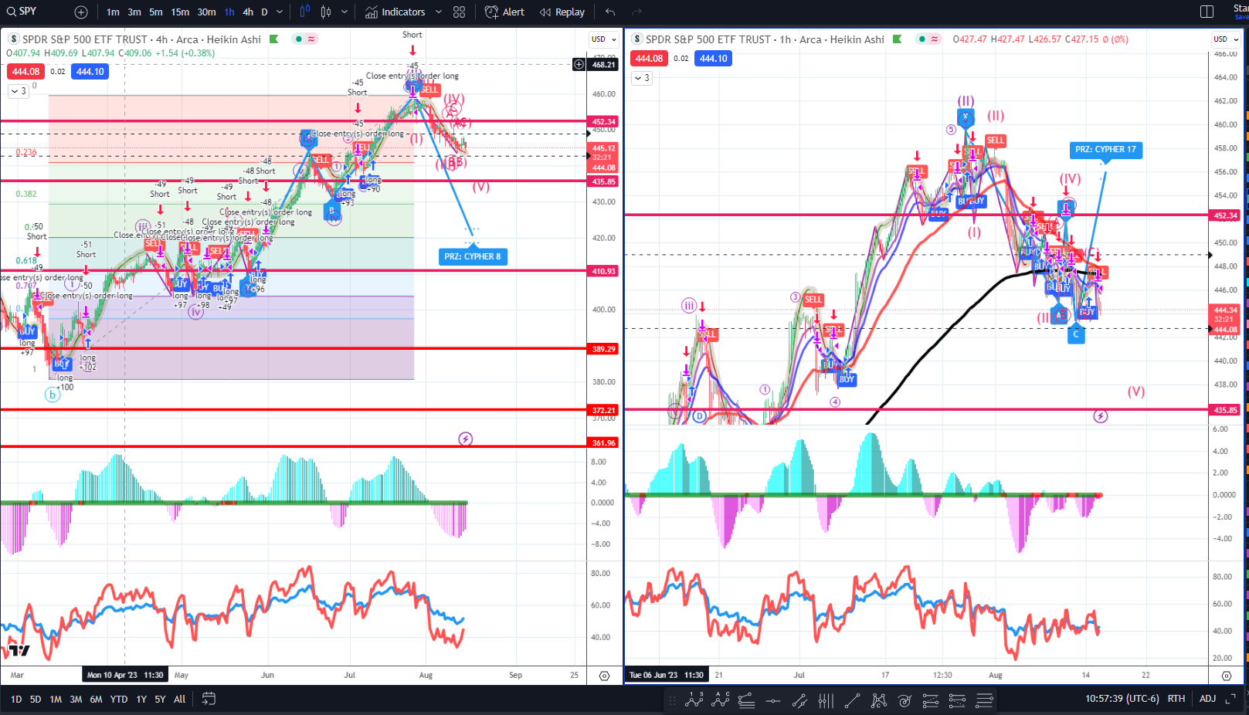The image size is (1249, 715).
Task: Click the plus crosshair button at 468.21
Action: (x=579, y=65)
